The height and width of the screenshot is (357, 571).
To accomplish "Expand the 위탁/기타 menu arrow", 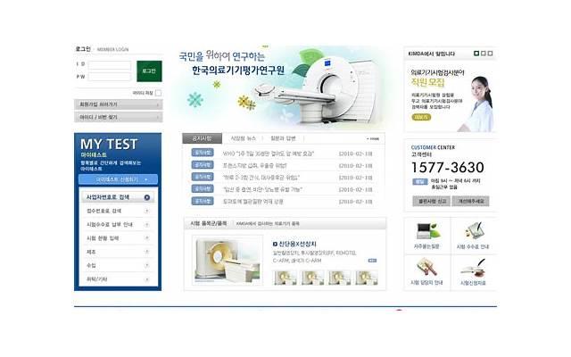I will tap(146, 279).
